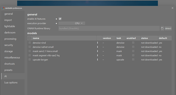
Task: Click the 'enable AI features' label
Action: tap(36, 19)
